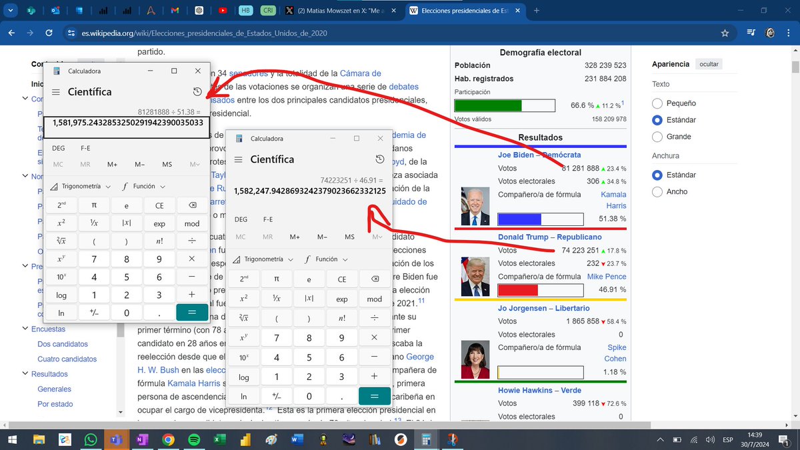Image resolution: width=800 pixels, height=450 pixels.
Task: Click Donald Trump's portrait thumbnail
Action: 475,277
